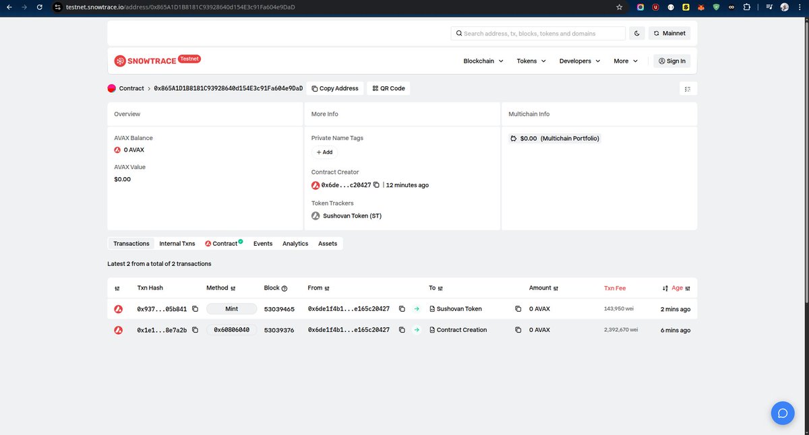This screenshot has height=435, width=809.
Task: Click the browser address bar URL
Action: (x=182, y=7)
